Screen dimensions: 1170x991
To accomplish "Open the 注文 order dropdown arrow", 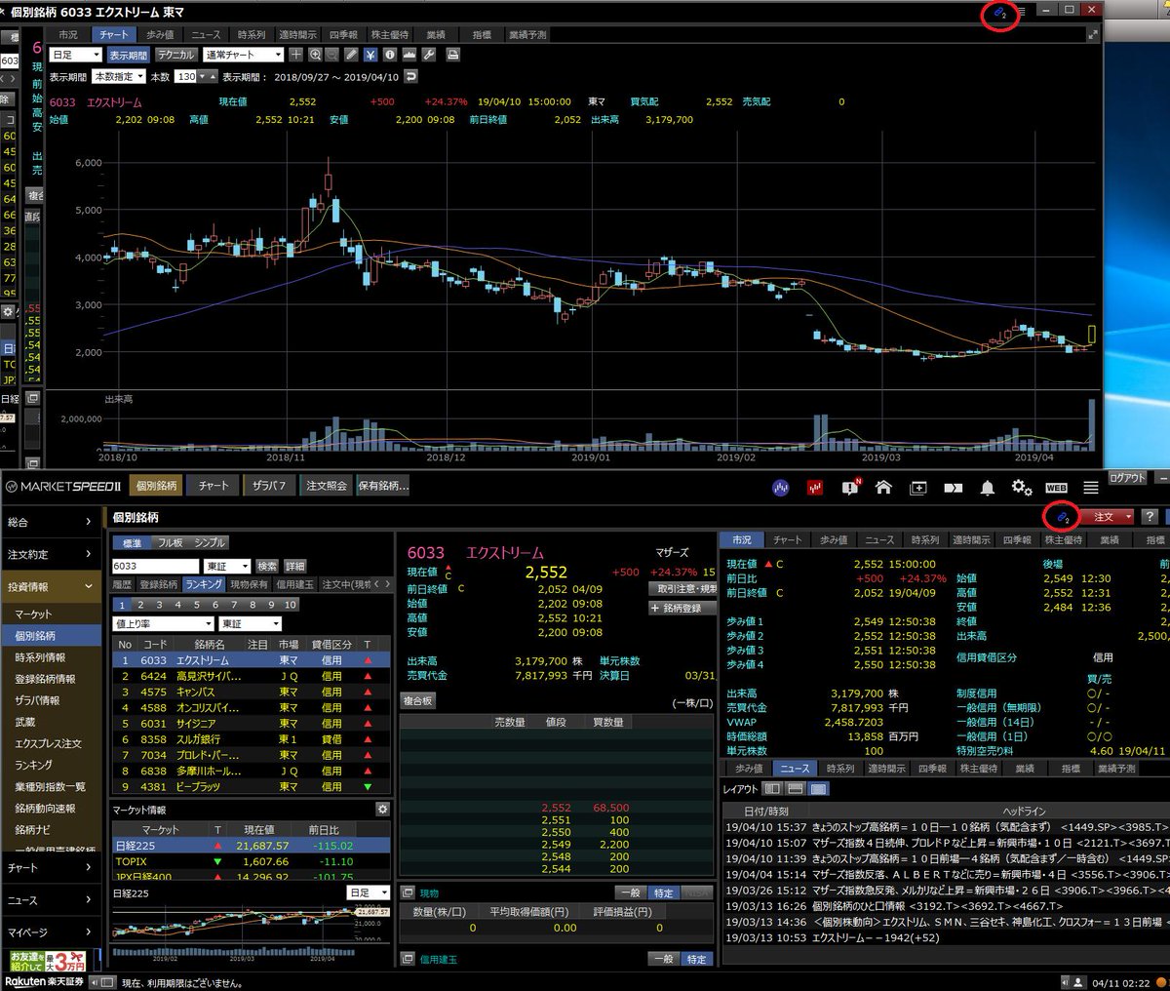I will tap(1129, 517).
